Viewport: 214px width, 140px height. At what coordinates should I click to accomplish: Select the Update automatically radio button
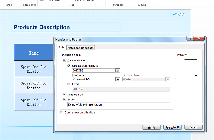(69, 66)
